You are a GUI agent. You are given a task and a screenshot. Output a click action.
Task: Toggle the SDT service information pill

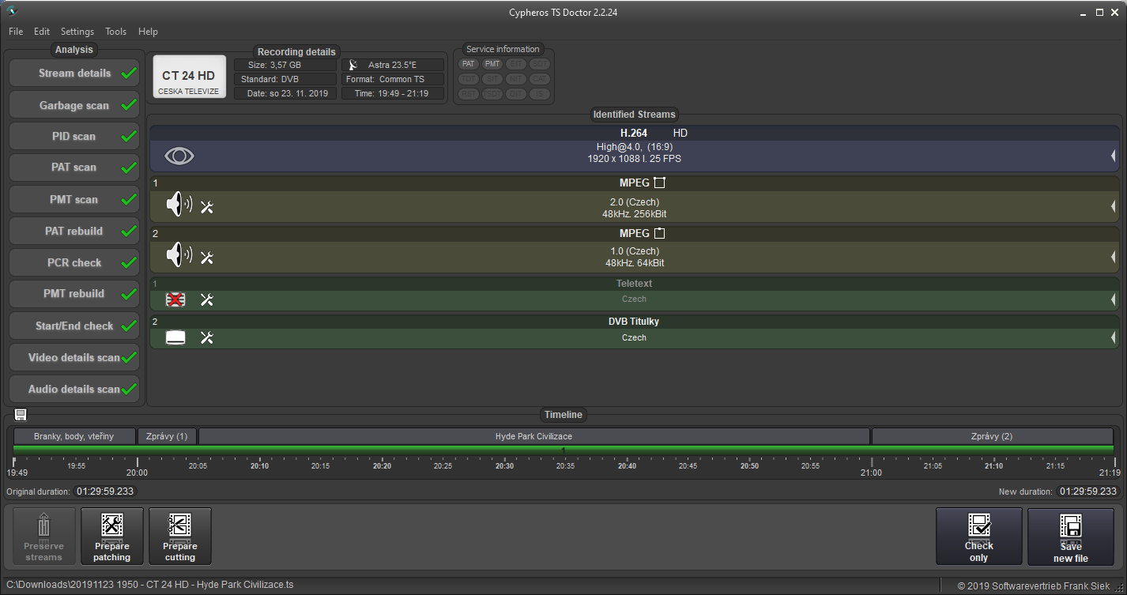point(540,64)
